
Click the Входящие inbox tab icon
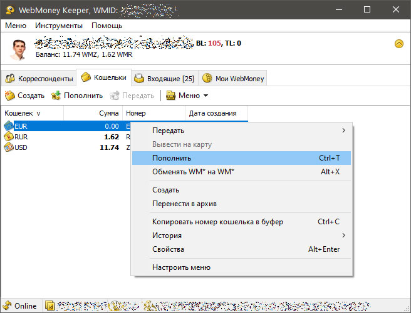pos(139,78)
